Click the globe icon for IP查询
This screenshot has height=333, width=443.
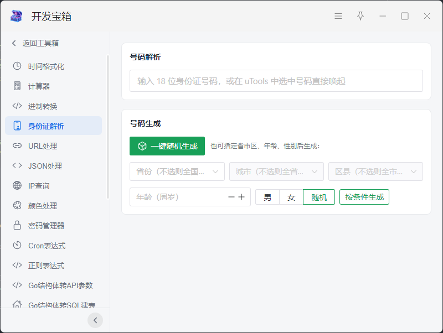click(x=17, y=185)
